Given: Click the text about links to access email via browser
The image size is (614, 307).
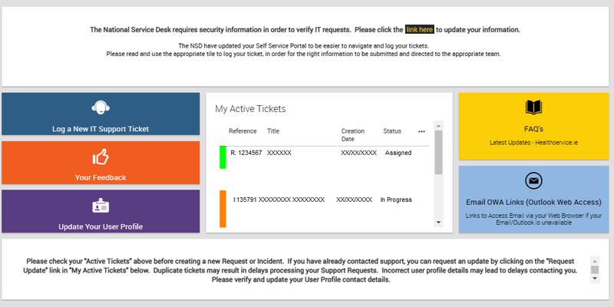Looking at the screenshot, I should [533, 220].
